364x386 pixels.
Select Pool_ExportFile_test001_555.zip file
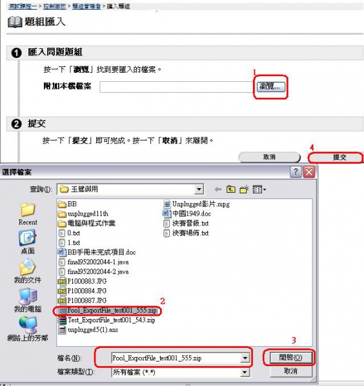[x=108, y=311]
